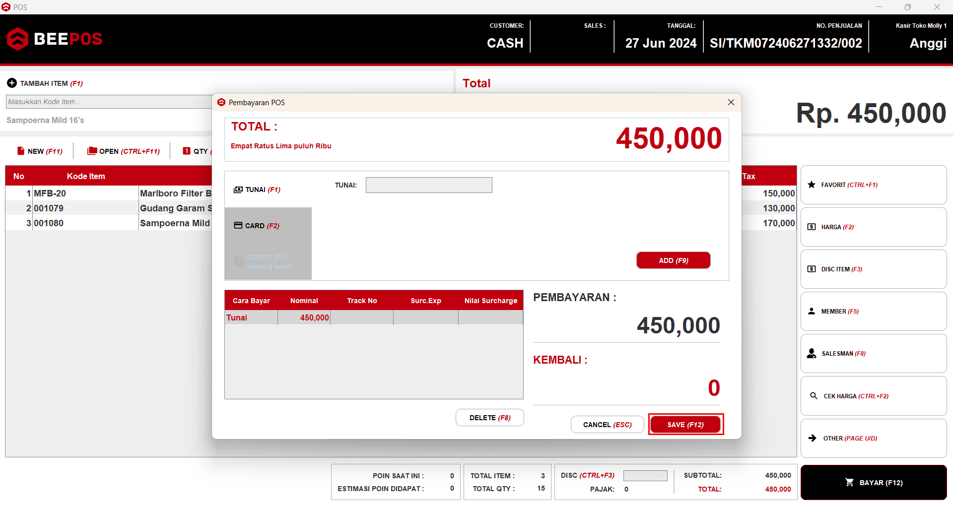Delete the payment entry with DELETE (F8)
The height and width of the screenshot is (506, 953).
pyautogui.click(x=489, y=418)
